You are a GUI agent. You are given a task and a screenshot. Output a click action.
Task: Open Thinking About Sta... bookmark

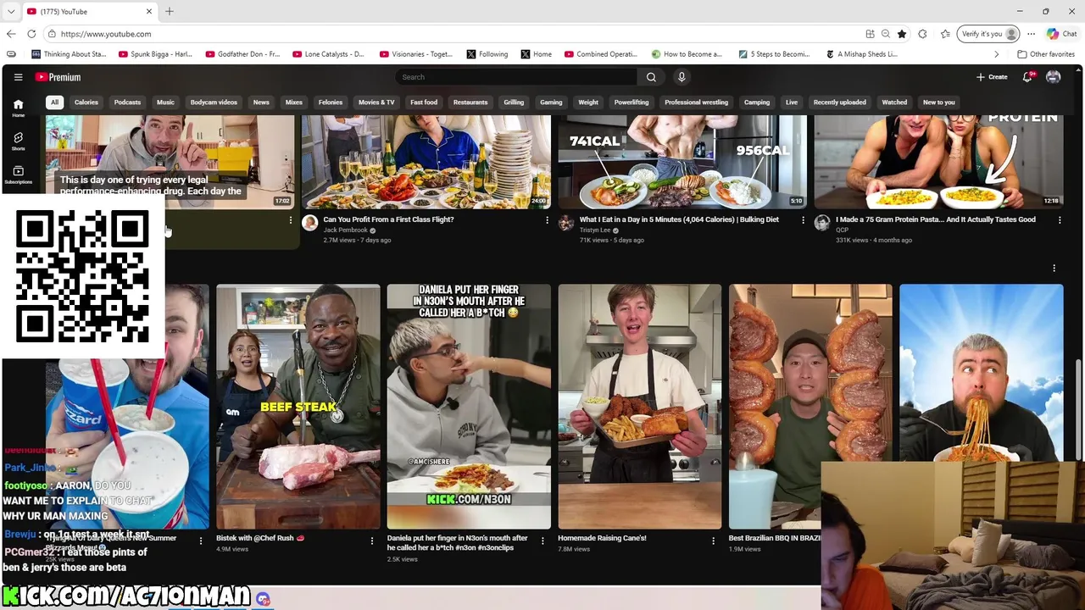[70, 54]
